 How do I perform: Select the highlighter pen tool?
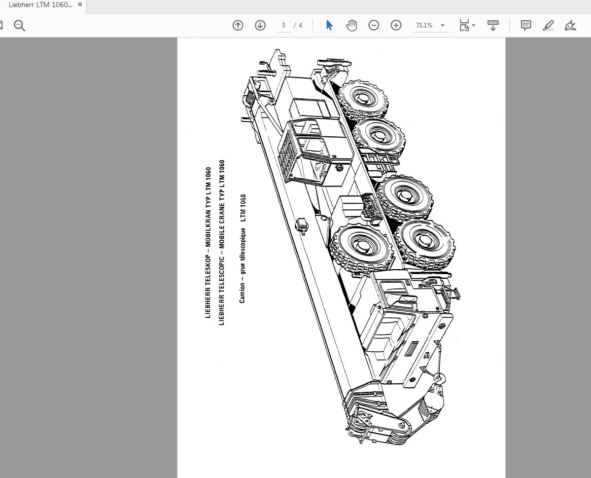(x=548, y=25)
